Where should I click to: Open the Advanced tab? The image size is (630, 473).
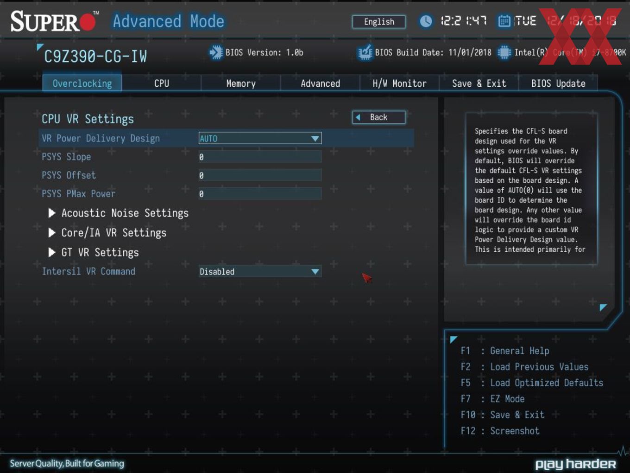pyautogui.click(x=320, y=83)
